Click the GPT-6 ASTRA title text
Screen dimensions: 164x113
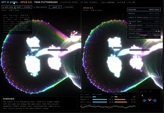tap(9, 2)
